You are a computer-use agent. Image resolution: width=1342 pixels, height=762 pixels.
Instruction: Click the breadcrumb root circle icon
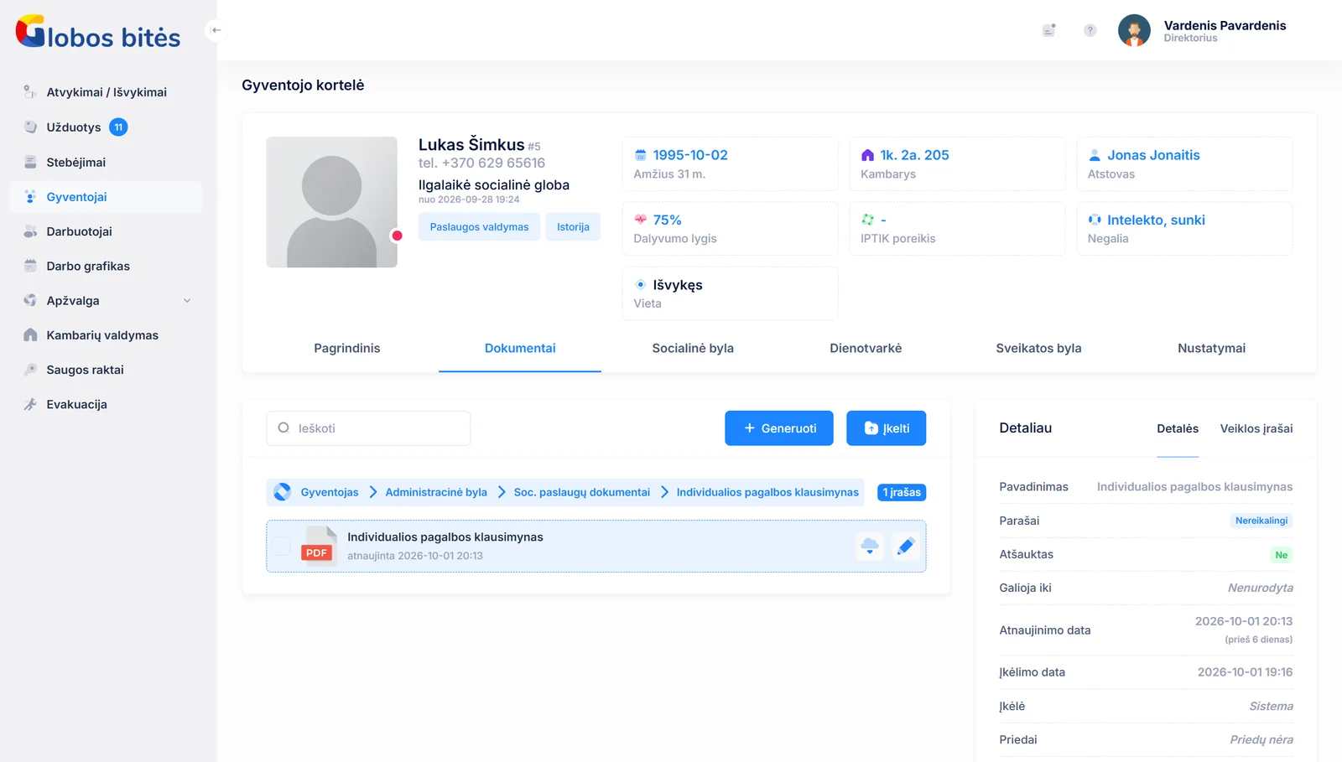tap(283, 492)
